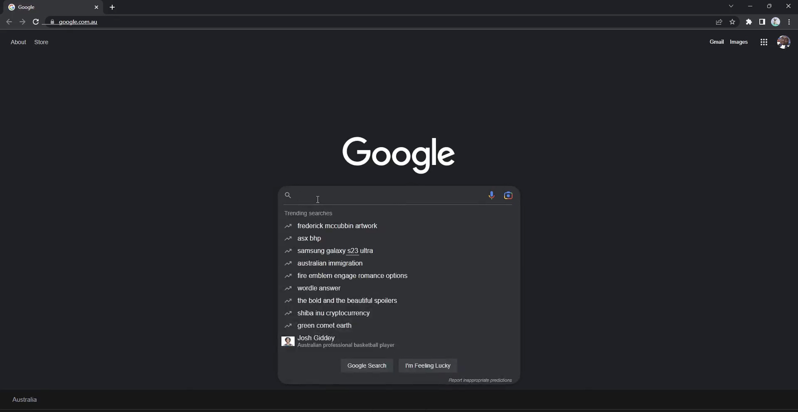This screenshot has width=798, height=412.
Task: Select the Google tab
Action: pos(53,7)
